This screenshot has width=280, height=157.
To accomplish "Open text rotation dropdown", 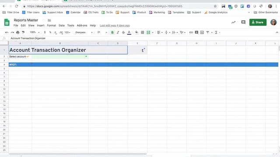I will pos(183,32).
